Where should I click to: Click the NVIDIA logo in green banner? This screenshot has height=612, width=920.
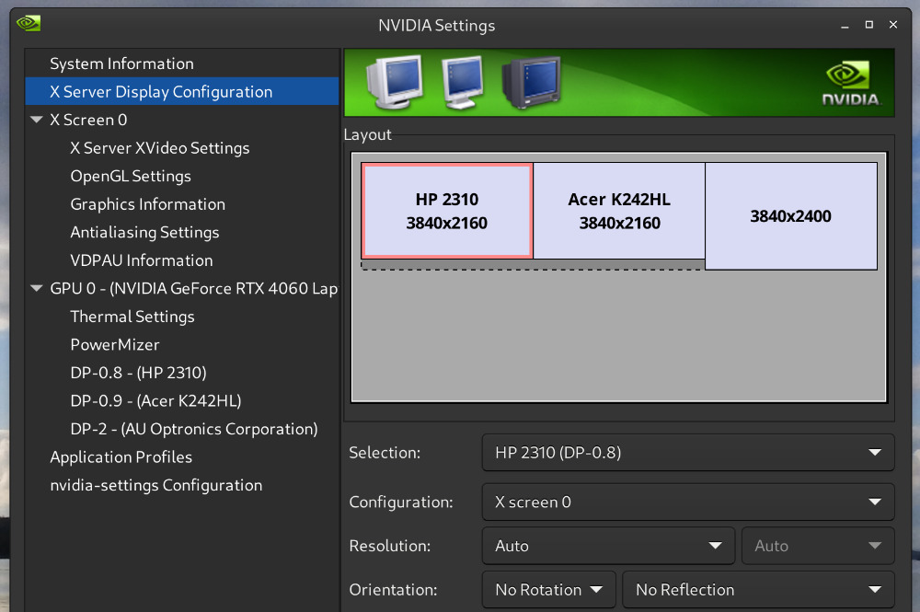point(851,84)
